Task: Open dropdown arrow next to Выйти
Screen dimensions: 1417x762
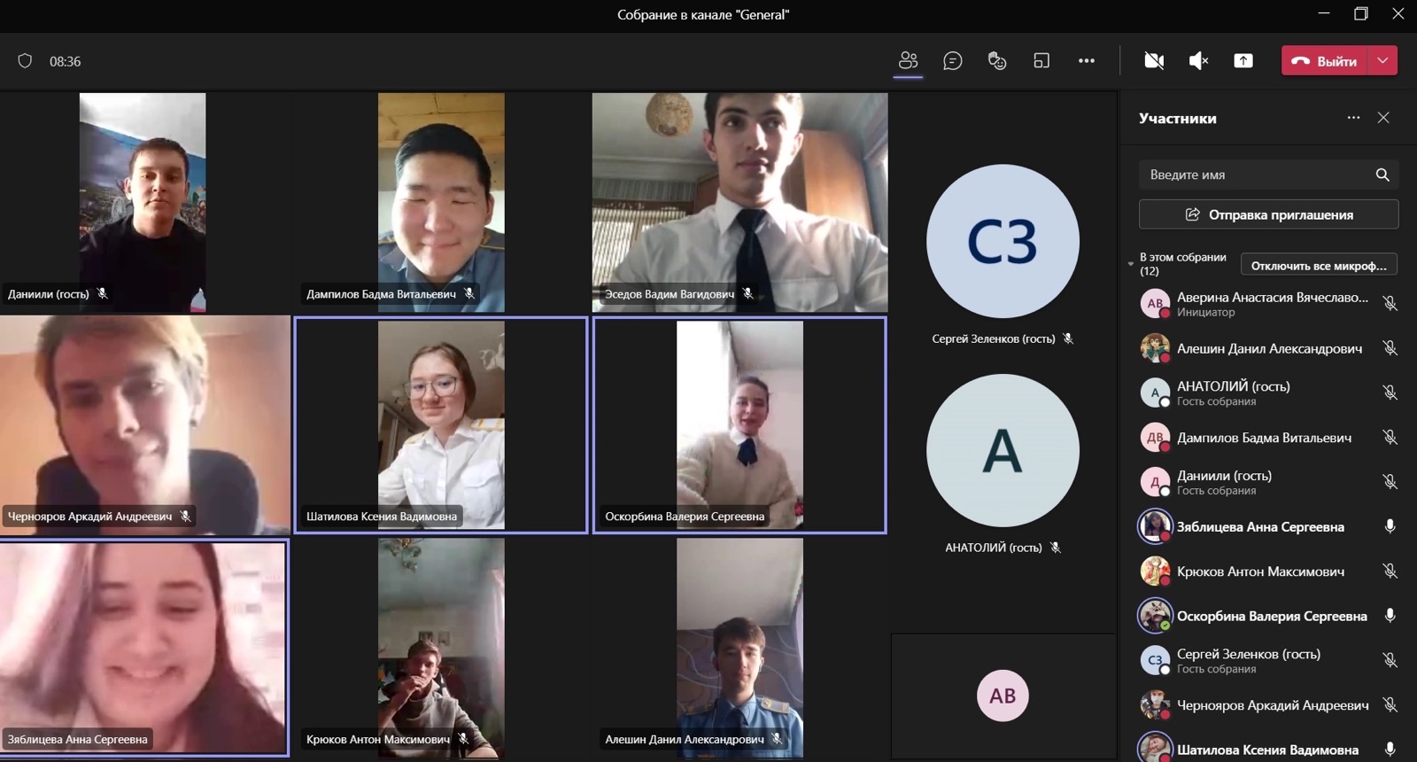Action: pos(1383,60)
